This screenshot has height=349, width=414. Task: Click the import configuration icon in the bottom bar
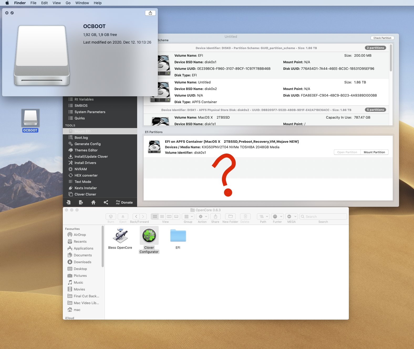click(68, 202)
